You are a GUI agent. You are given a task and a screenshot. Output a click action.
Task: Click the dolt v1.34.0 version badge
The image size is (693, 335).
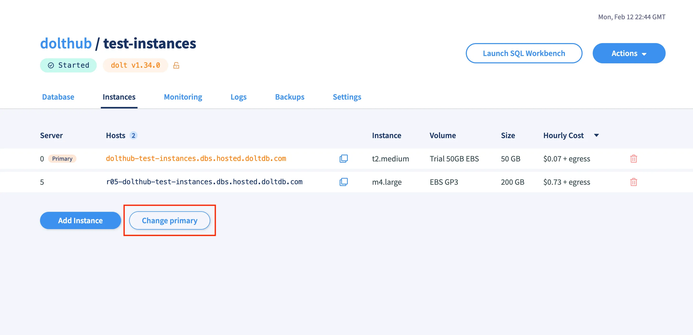pos(135,65)
